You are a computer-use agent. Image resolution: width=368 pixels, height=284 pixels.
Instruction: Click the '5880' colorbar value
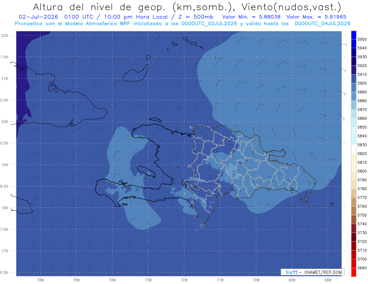tap(362, 101)
